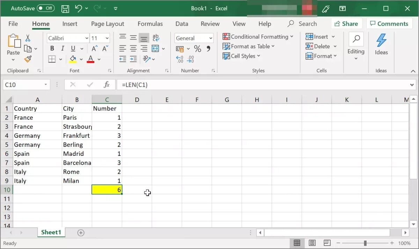Image resolution: width=419 pixels, height=249 pixels.
Task: Align text to the right
Action: (144, 48)
